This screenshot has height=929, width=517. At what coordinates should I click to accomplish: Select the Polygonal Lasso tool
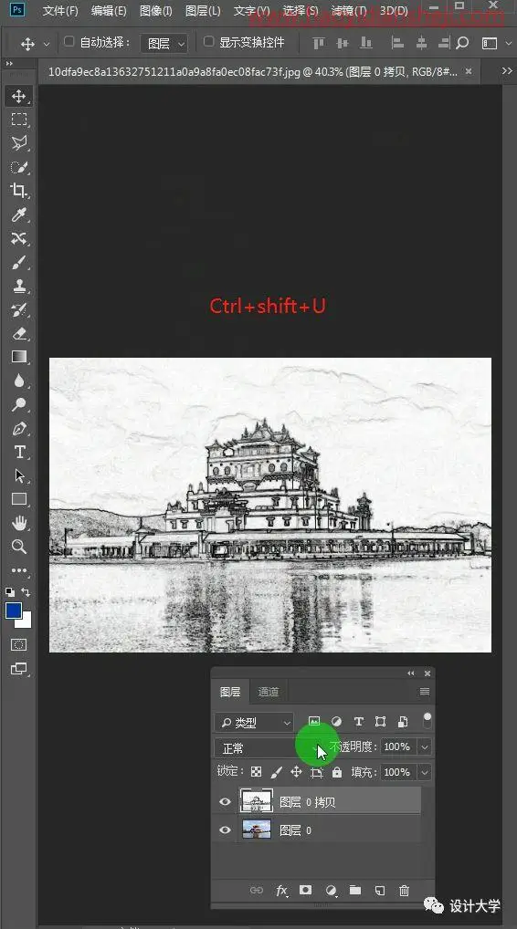[x=19, y=142]
